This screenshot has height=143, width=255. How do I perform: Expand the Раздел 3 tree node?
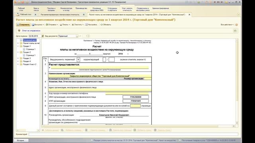point(18,58)
